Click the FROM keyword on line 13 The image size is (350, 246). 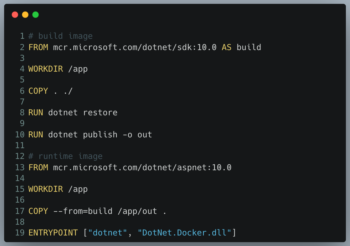click(x=38, y=167)
